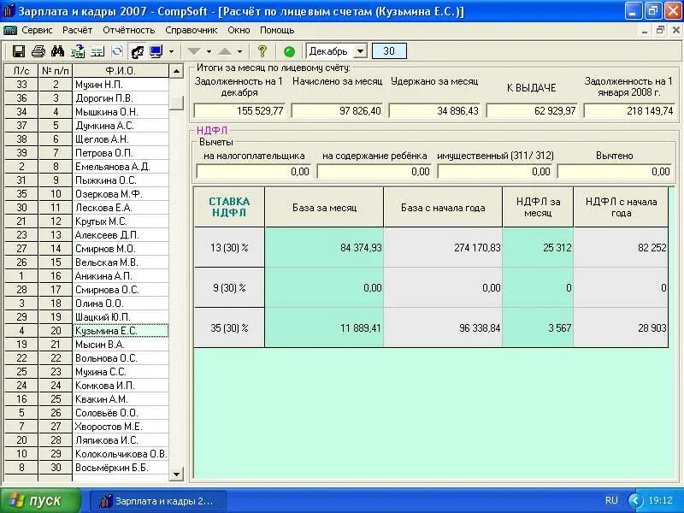The image size is (684, 513).
Task: Toggle the pressed person card toolbar icon
Action: [x=137, y=51]
